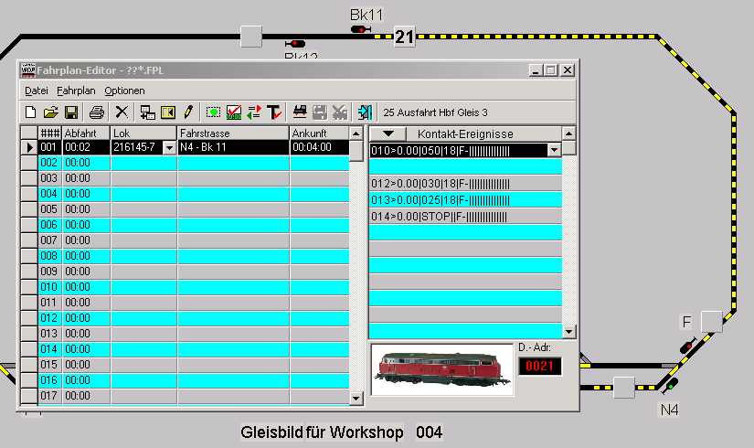Select timetable row 002
This screenshot has height=448, width=754.
[186, 163]
